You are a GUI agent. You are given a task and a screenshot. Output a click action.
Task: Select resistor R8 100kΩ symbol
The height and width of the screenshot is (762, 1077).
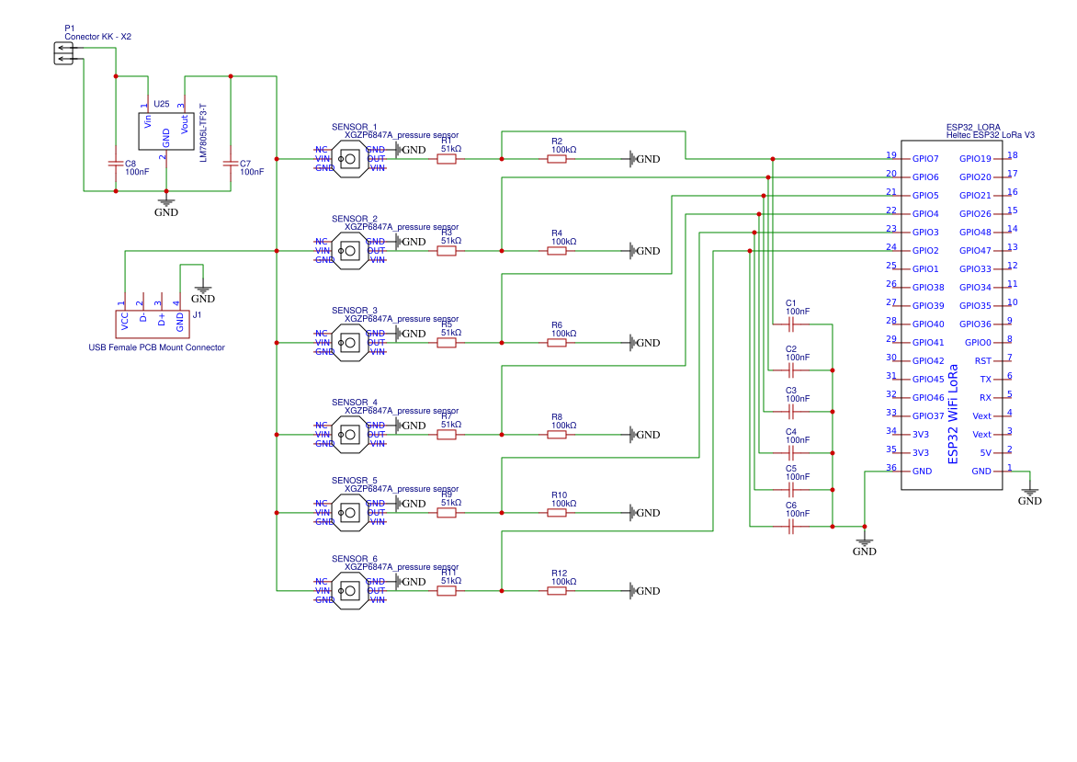557,435
